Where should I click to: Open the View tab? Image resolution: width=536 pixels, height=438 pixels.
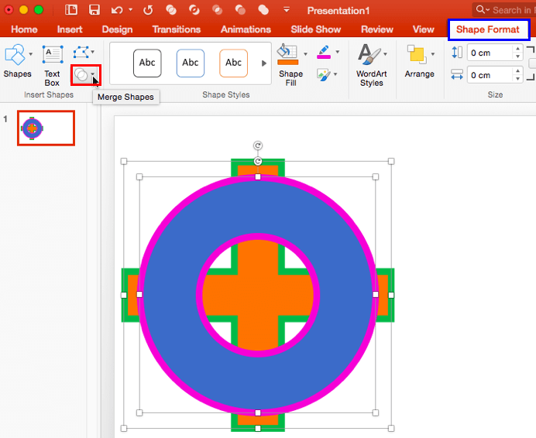coord(423,29)
